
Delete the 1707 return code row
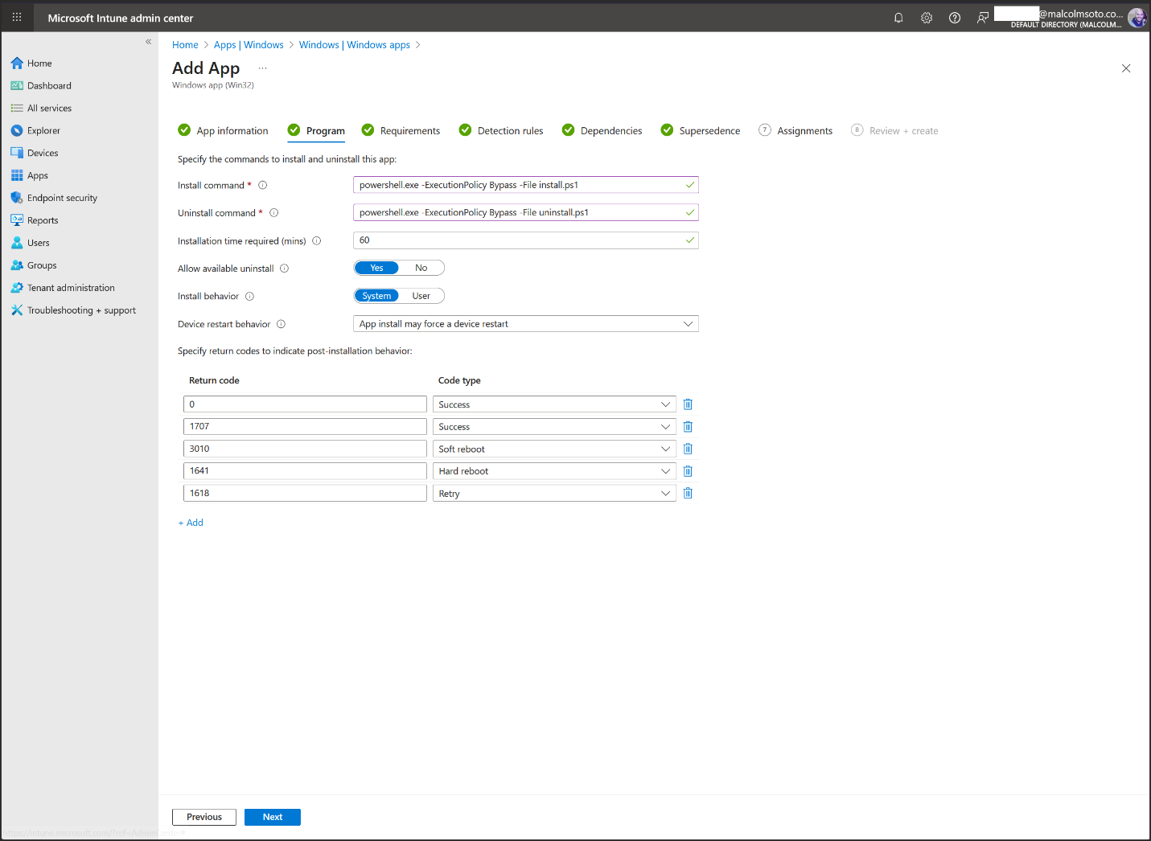[688, 427]
